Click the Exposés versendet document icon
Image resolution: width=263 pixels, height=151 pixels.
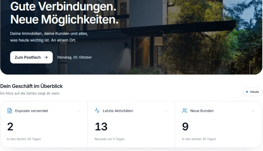[10, 111]
